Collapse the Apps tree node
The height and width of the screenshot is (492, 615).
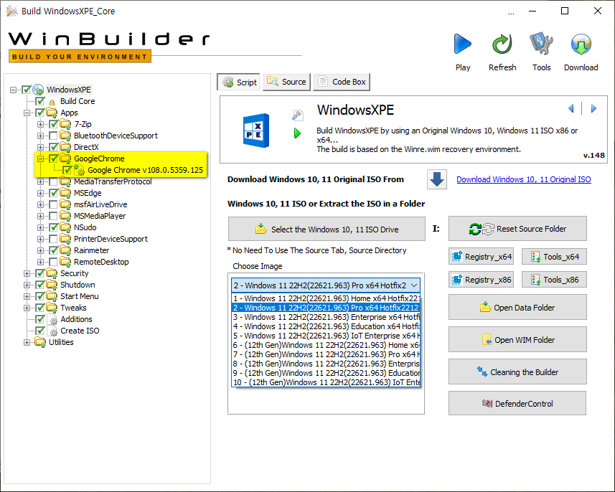(27, 113)
